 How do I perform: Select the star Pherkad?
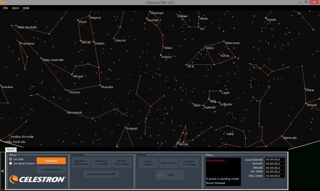pyautogui.click(x=150, y=12)
